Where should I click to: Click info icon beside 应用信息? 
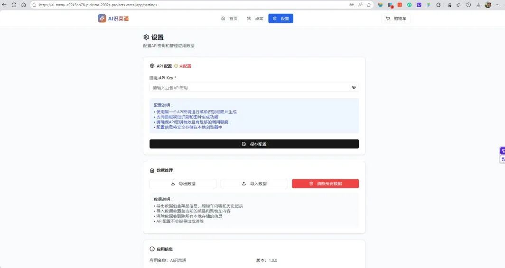coord(152,249)
